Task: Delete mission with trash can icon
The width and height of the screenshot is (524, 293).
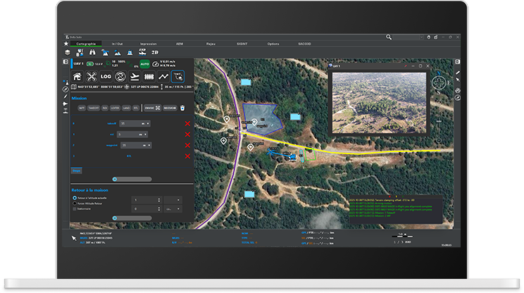Action: tap(182, 108)
